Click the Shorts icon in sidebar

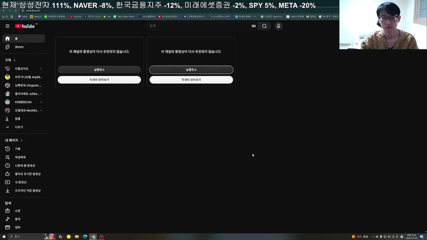(x=7, y=47)
